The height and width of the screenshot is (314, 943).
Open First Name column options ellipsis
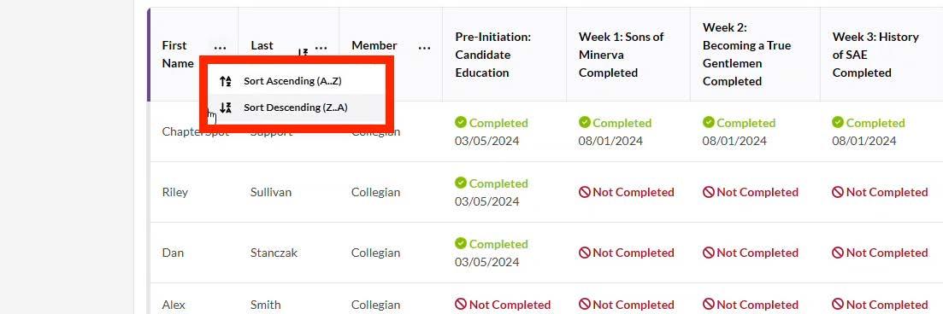coord(220,48)
